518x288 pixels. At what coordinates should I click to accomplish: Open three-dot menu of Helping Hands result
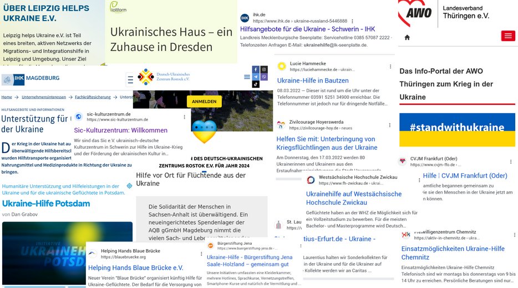coord(201,254)
